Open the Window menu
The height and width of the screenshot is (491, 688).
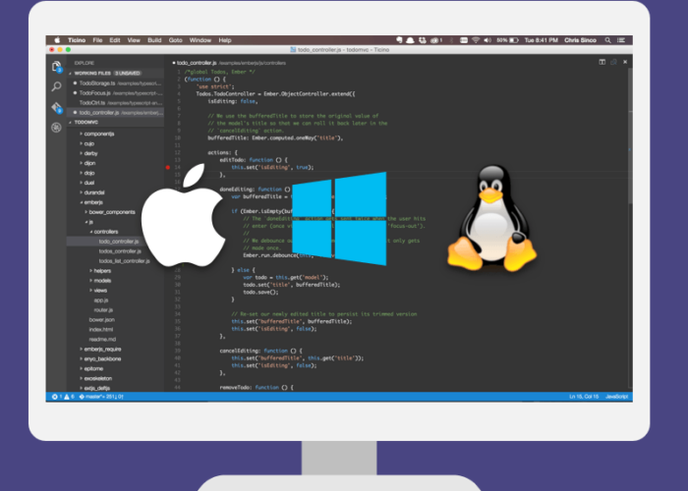tap(201, 40)
